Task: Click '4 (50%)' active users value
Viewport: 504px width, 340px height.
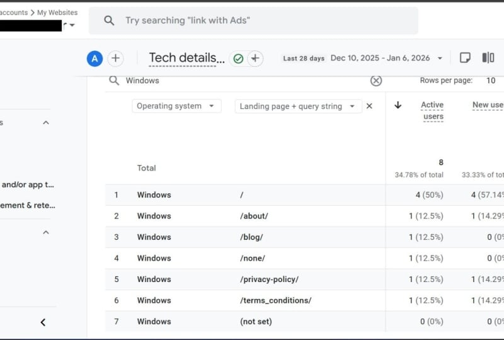Action: (x=430, y=195)
